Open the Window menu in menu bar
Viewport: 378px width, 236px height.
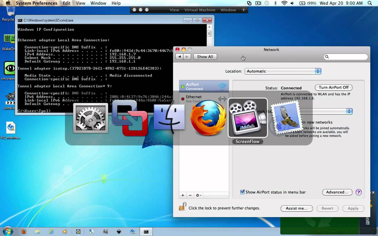(x=98, y=3)
